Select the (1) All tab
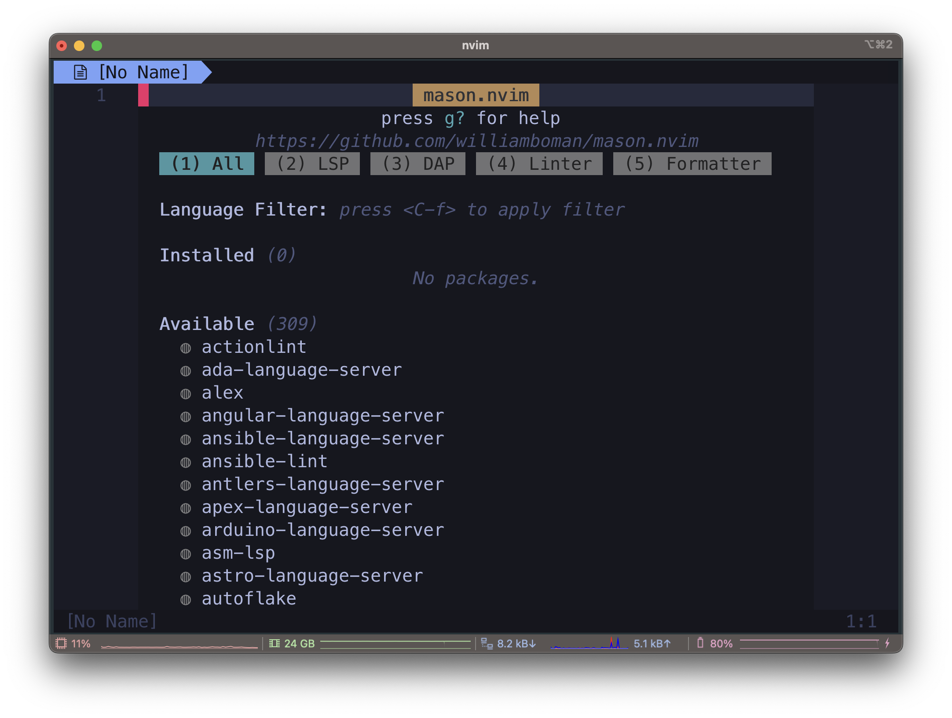 207,164
